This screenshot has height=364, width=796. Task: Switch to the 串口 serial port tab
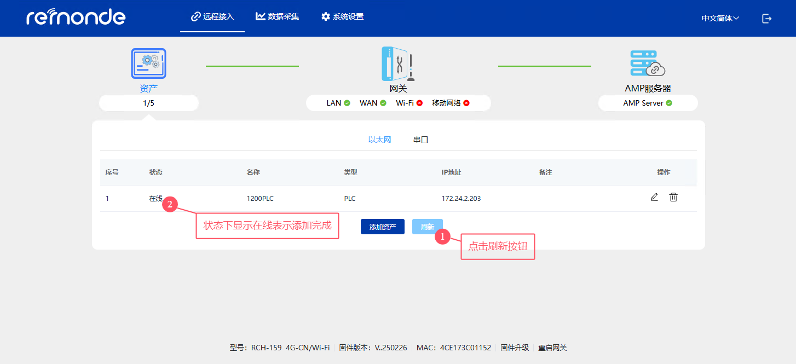point(420,140)
